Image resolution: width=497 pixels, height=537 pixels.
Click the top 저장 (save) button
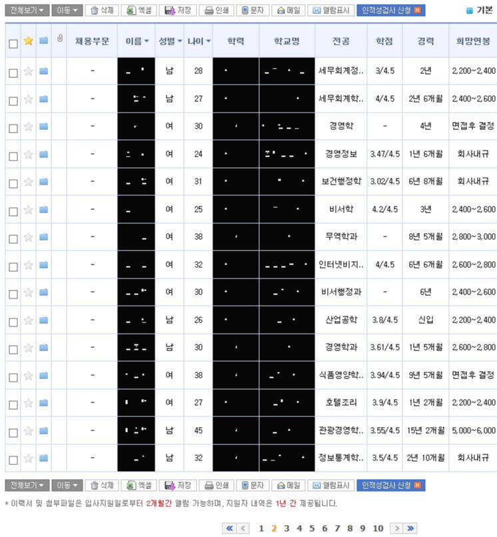tap(177, 10)
